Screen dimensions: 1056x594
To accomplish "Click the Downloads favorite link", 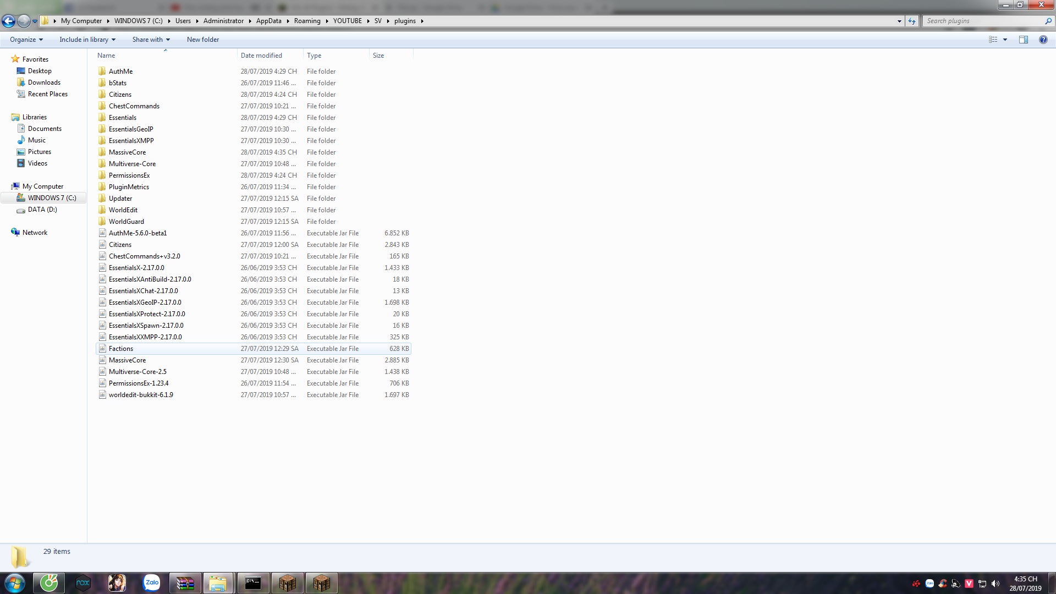I will (x=44, y=82).
